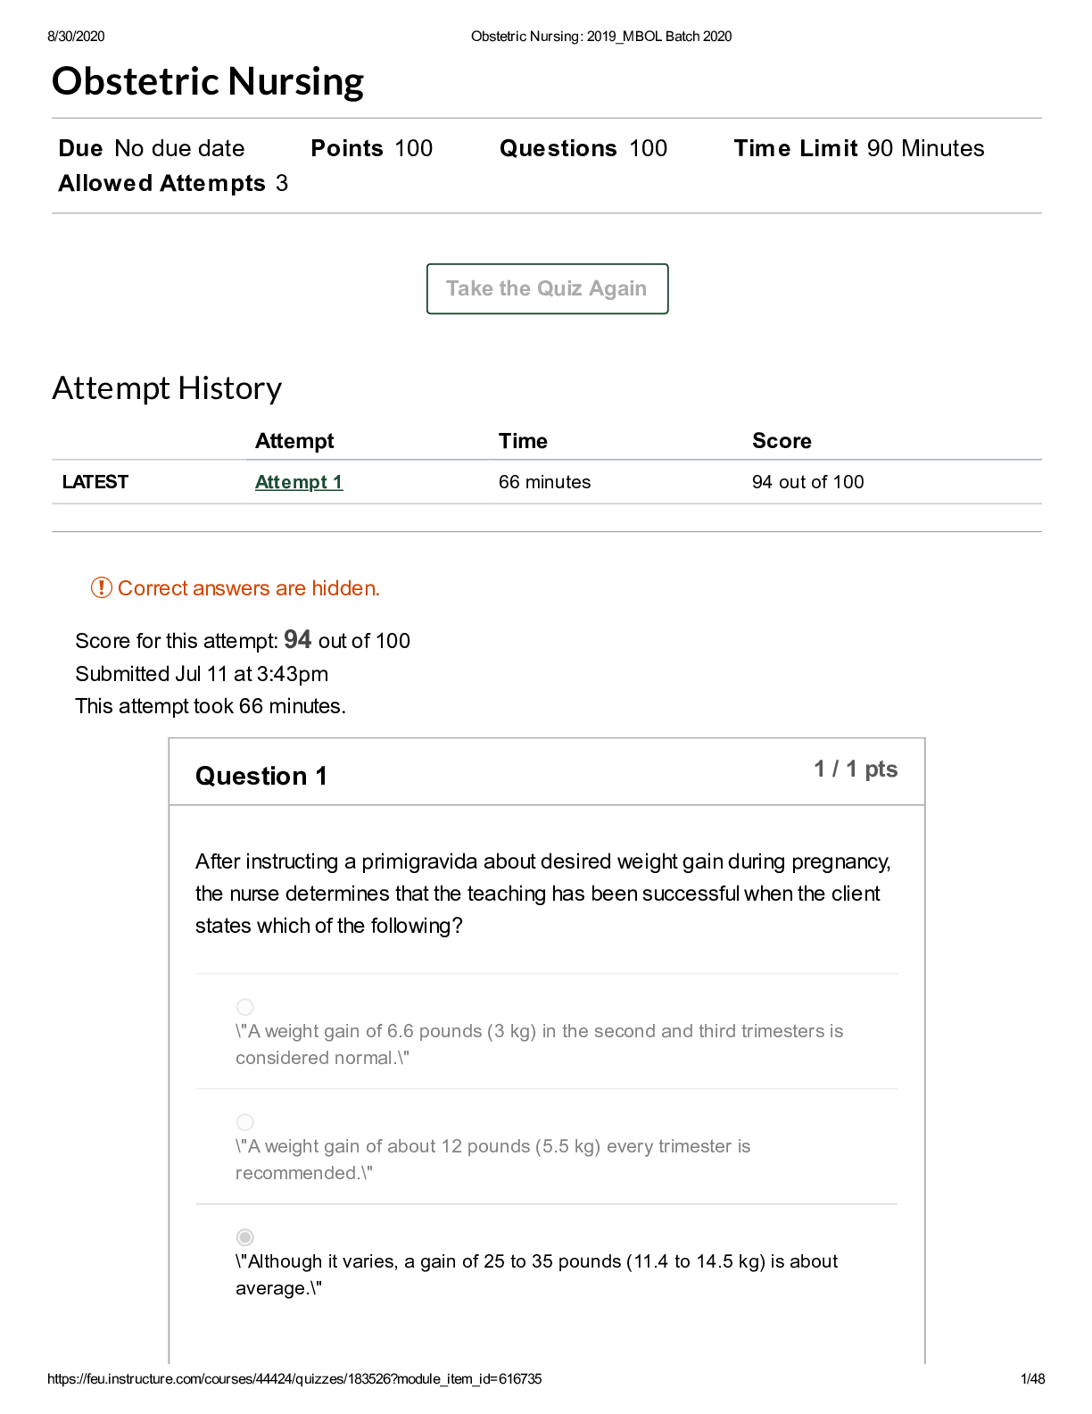Click the Obstetric Nursing page title

tap(208, 81)
